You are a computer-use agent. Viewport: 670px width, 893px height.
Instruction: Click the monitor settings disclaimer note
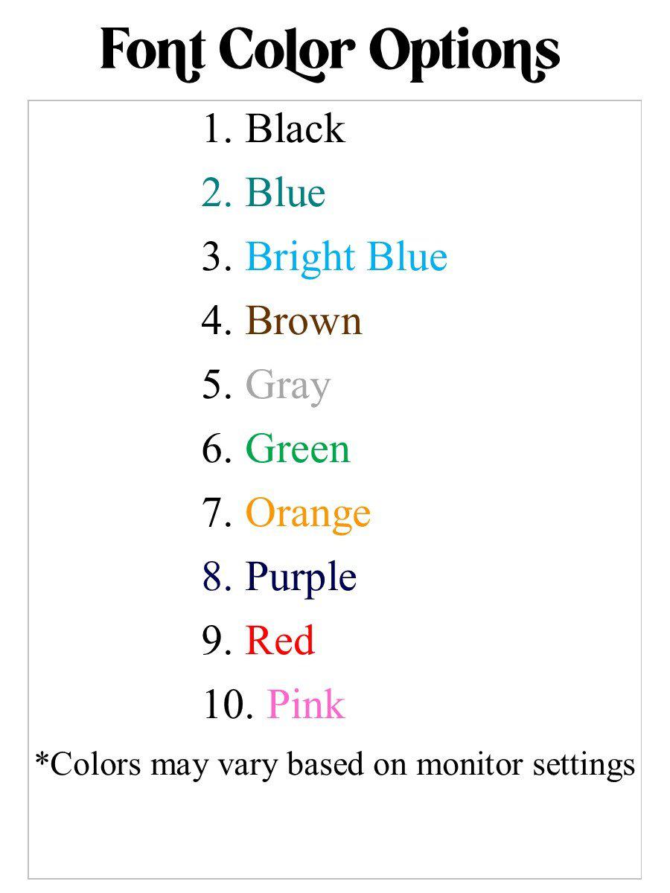(x=335, y=764)
